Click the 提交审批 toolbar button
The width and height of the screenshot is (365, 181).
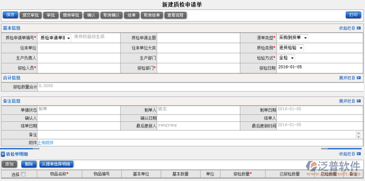coord(31,16)
